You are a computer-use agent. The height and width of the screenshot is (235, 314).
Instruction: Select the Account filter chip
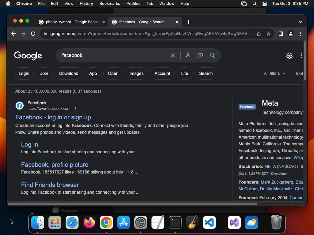162,73
